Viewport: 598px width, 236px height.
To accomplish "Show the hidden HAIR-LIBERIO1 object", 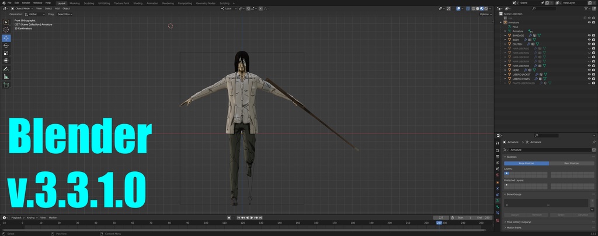I will 589,48.
